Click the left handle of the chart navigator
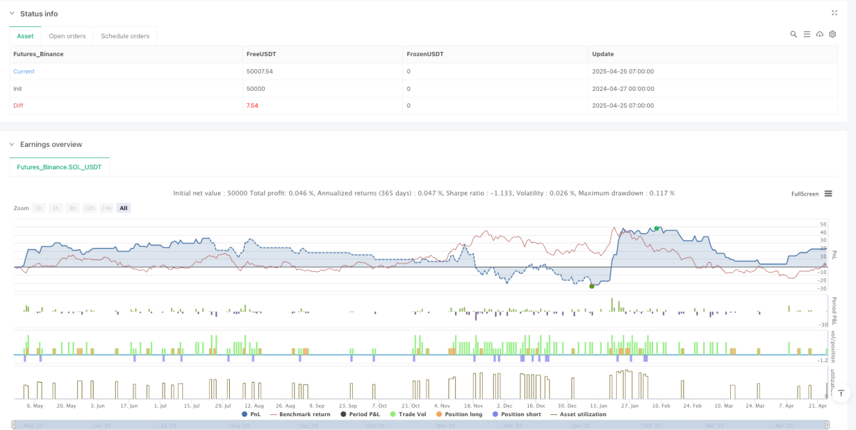The width and height of the screenshot is (856, 430). 14,425
